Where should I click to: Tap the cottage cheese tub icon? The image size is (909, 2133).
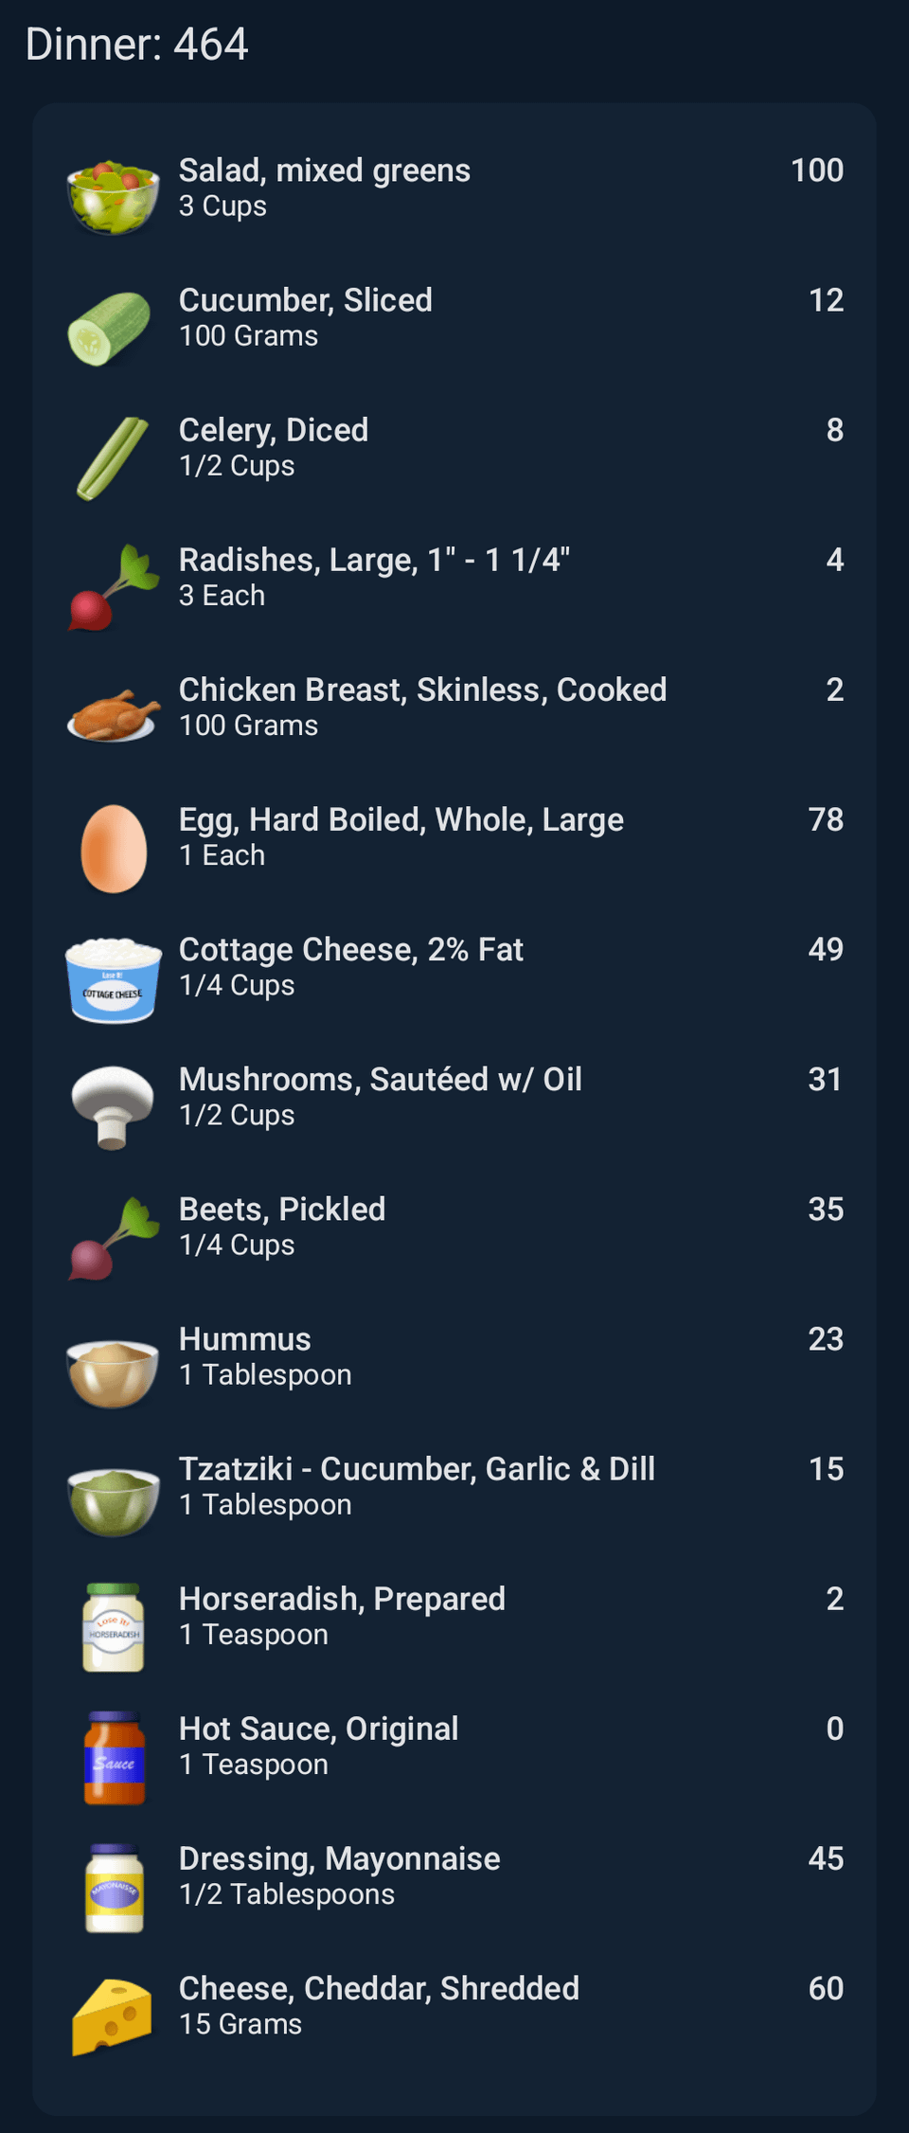click(113, 979)
